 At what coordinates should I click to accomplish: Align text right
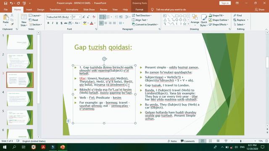coord(110,23)
